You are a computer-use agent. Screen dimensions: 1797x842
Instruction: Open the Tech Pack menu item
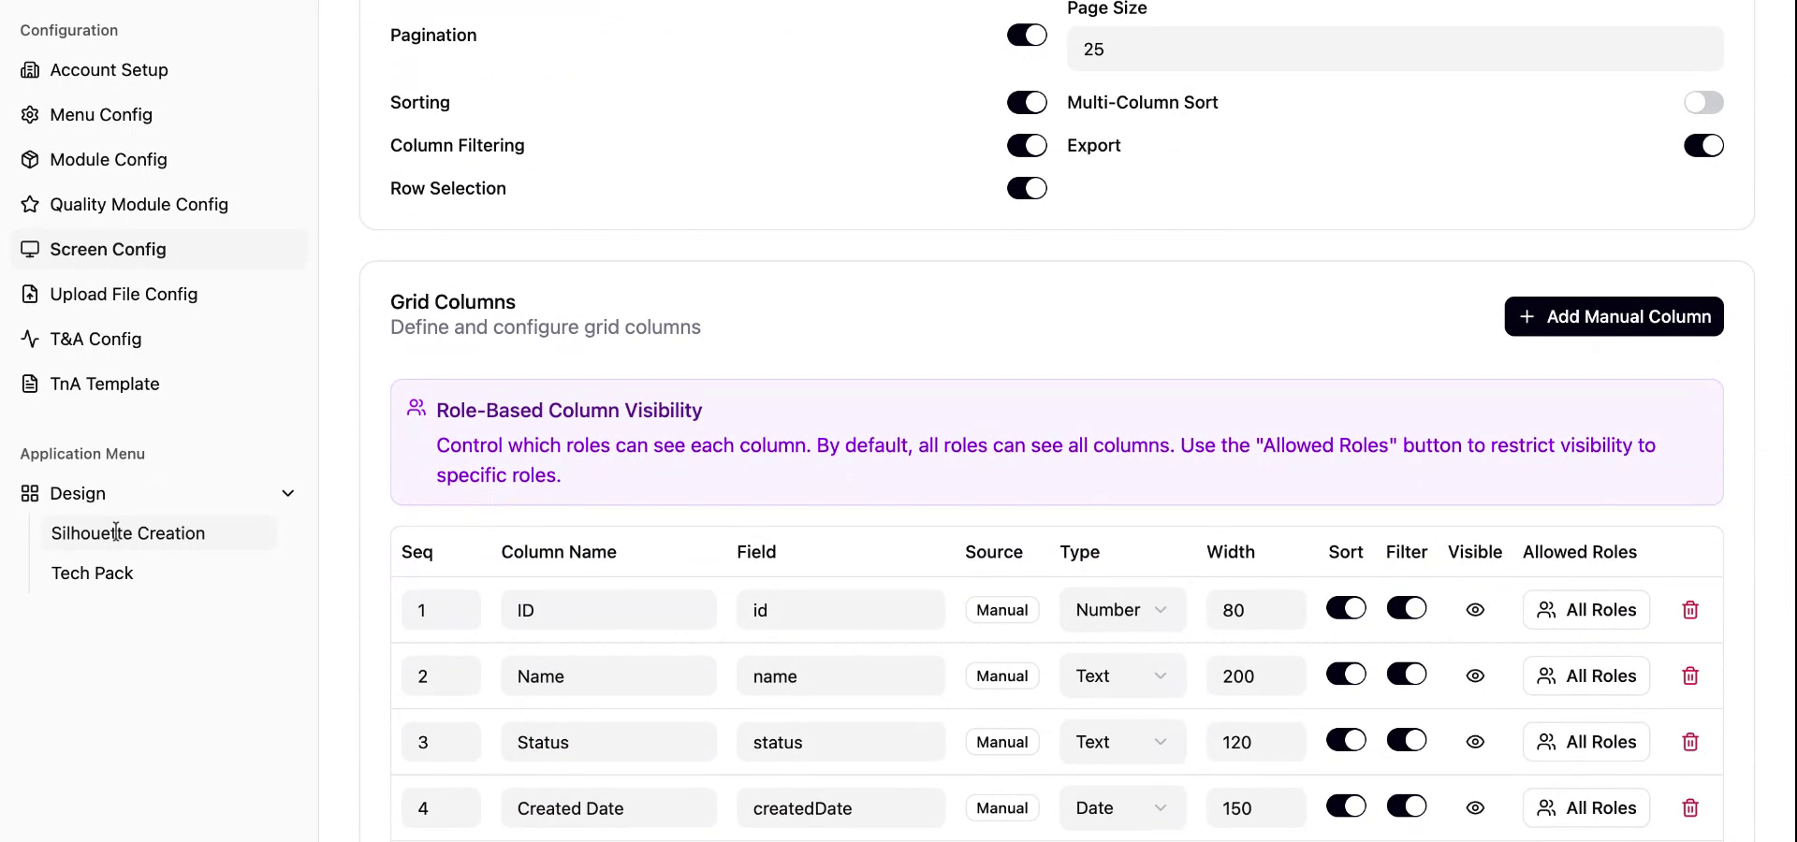tap(93, 573)
